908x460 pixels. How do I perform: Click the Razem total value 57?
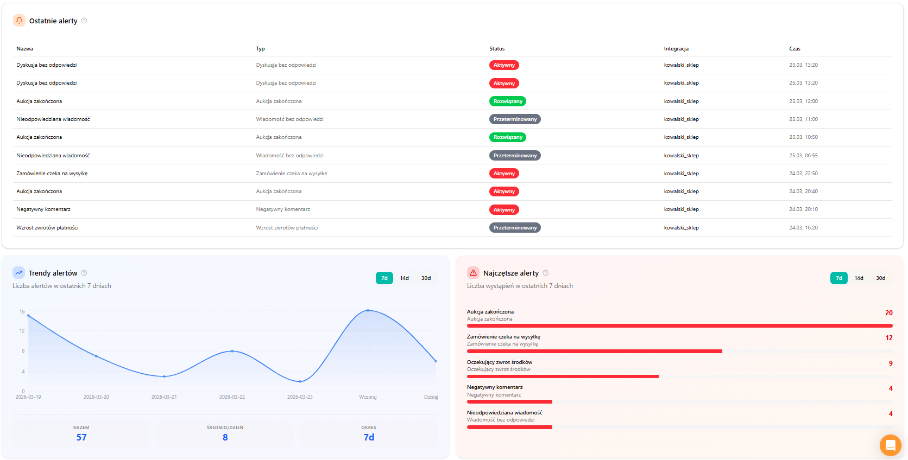81,437
